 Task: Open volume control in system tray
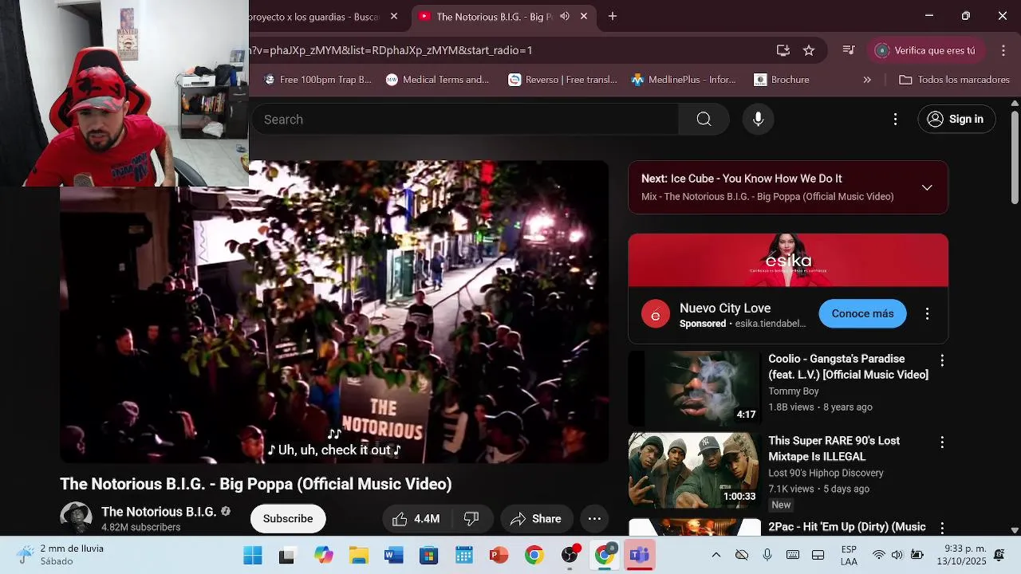pyautogui.click(x=897, y=555)
